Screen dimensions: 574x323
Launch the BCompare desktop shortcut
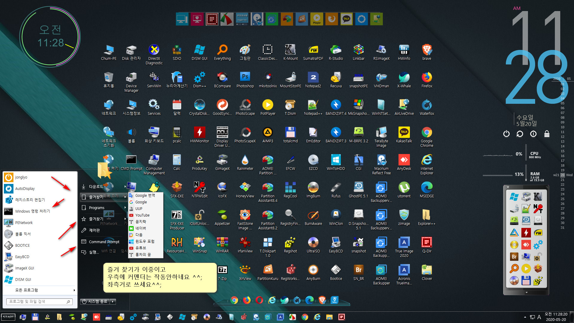tap(222, 80)
